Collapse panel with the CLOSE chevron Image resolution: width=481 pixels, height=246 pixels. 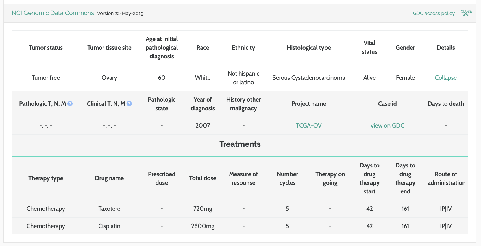[466, 13]
